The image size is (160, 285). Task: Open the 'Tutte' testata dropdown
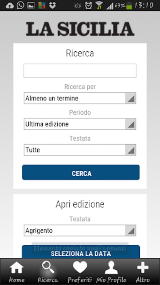point(80,150)
